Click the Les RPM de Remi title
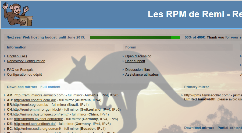 [195, 14]
